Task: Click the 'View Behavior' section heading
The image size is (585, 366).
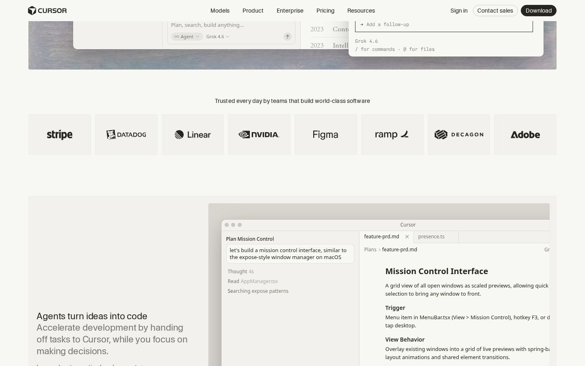Action: (405, 340)
